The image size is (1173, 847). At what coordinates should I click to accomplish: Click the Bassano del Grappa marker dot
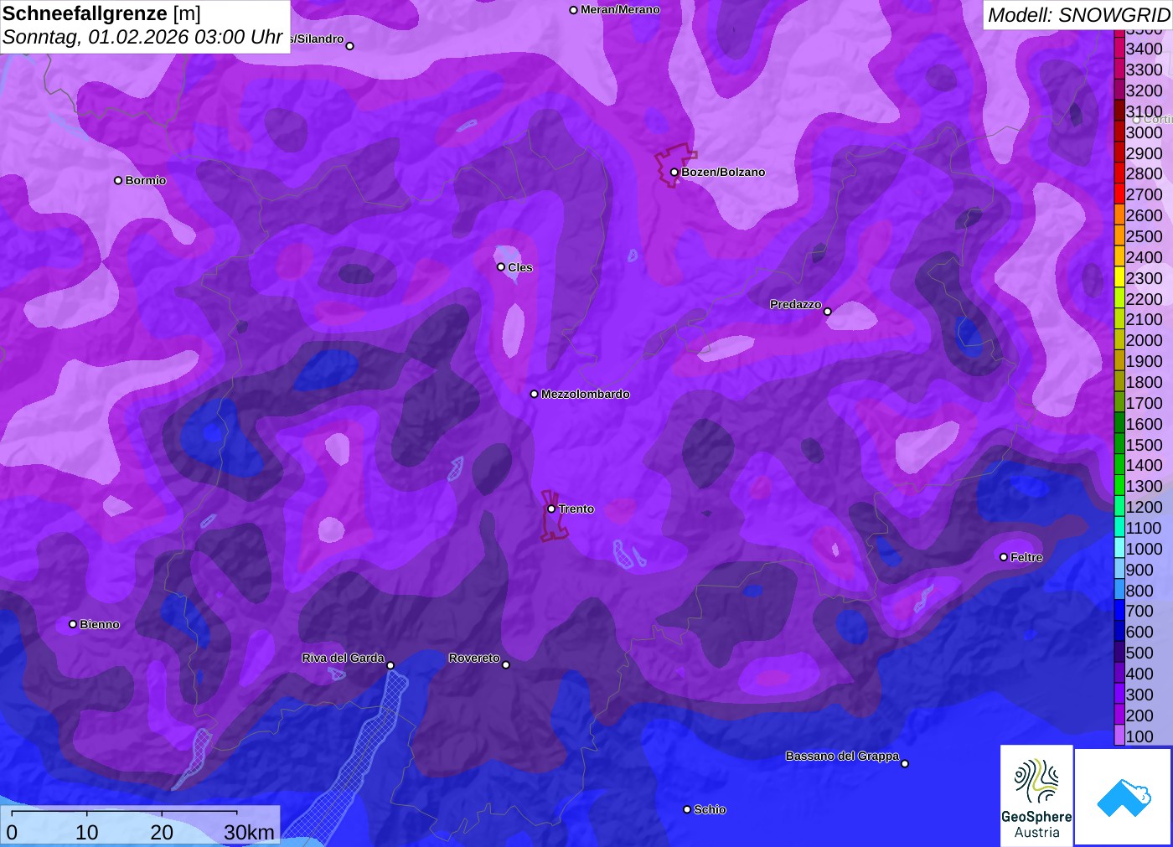click(905, 763)
